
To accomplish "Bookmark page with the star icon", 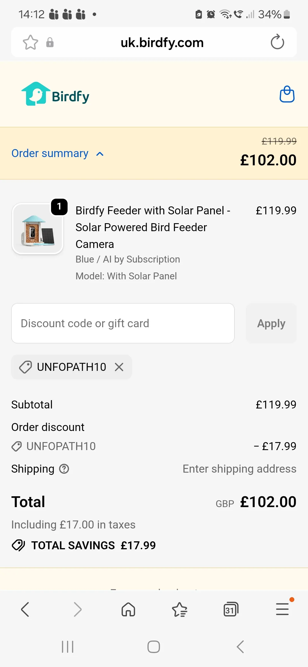I will click(30, 42).
